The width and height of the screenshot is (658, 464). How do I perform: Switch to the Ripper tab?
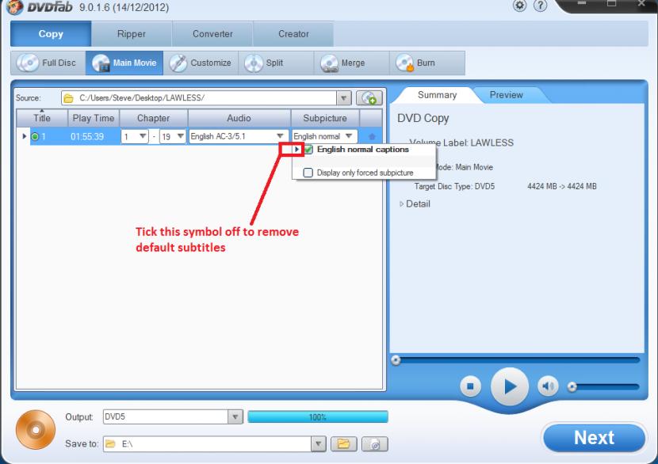coord(132,34)
